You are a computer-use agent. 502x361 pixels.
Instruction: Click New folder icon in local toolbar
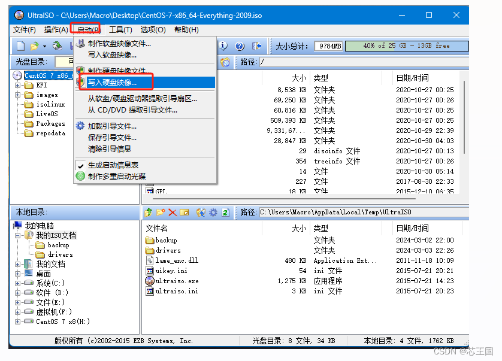(x=161, y=212)
